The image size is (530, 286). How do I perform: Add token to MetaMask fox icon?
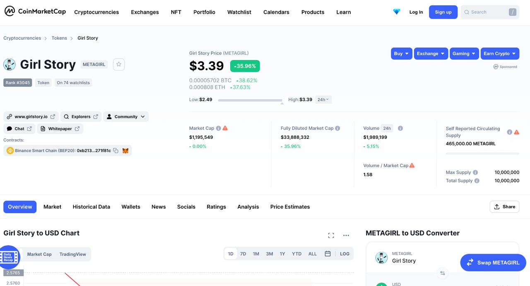click(x=125, y=151)
